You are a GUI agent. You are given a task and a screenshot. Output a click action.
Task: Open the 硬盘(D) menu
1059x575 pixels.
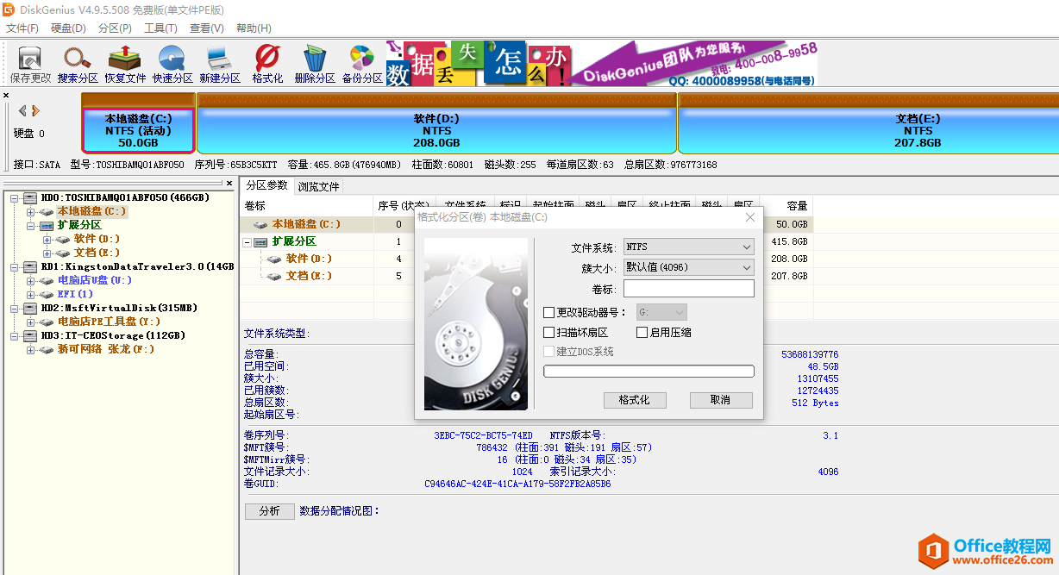click(x=69, y=28)
